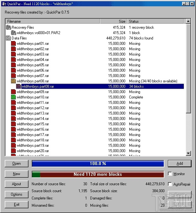Sort by the Status column header
Screen dimensions: 196x213
pyautogui.click(x=155, y=21)
